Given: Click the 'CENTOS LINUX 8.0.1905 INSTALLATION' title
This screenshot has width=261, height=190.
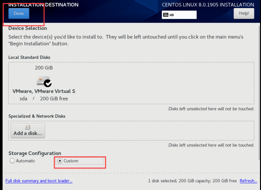Looking at the screenshot, I should click(208, 5).
